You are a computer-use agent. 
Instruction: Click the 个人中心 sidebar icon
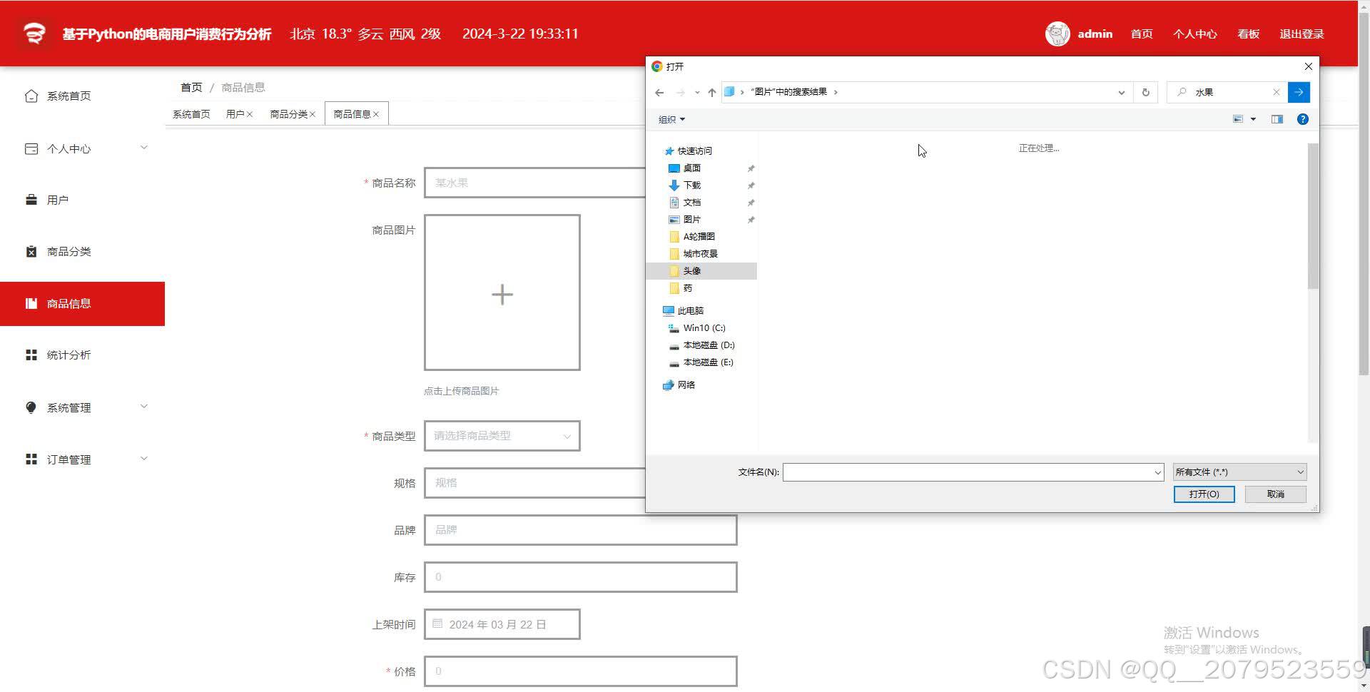31,148
